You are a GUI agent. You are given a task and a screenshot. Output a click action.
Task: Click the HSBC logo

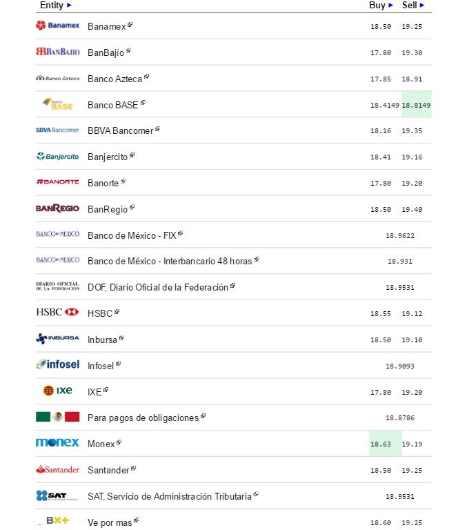[57, 313]
